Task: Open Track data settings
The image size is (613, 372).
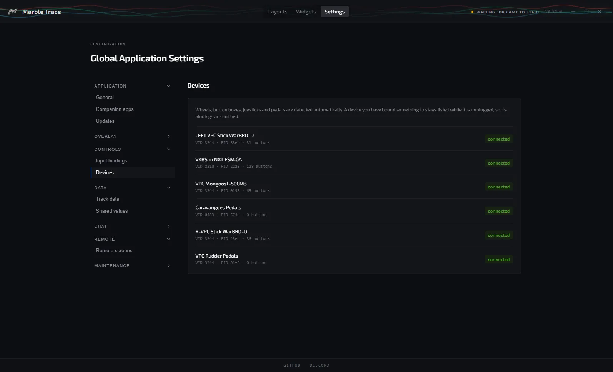Action: [133, 199]
